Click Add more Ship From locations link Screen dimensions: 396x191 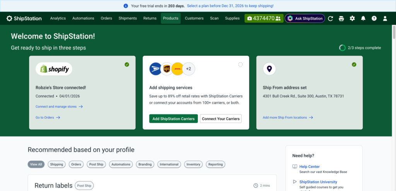(288, 118)
